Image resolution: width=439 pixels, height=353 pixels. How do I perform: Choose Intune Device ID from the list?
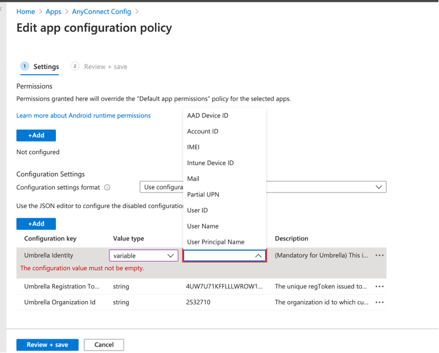tap(210, 163)
